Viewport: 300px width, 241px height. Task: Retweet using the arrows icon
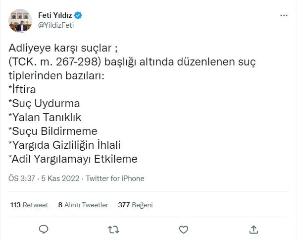coord(113,229)
